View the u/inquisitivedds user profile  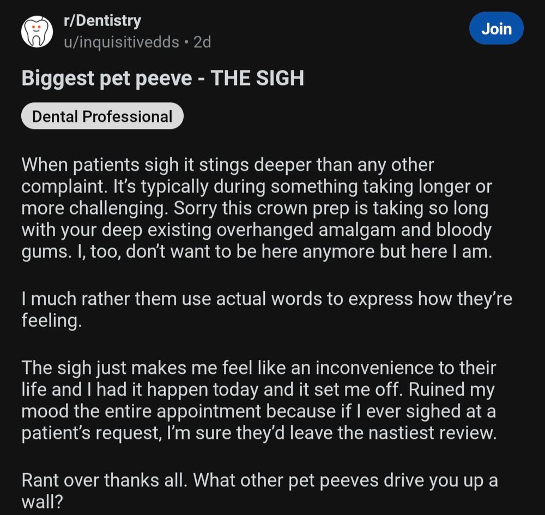click(x=122, y=42)
